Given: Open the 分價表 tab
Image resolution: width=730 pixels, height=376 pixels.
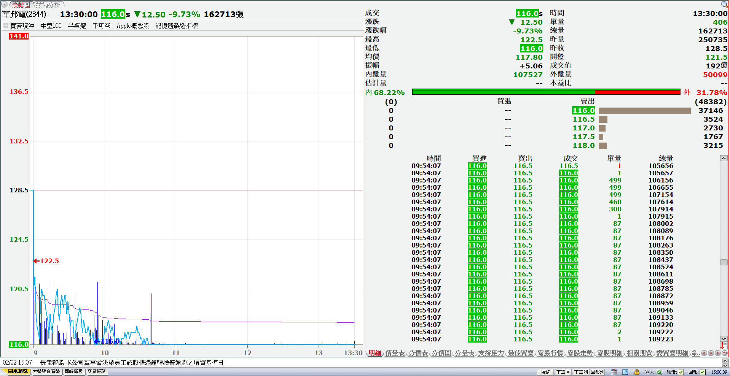Looking at the screenshot, I should [418, 353].
